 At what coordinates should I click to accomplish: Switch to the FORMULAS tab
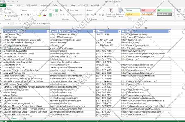tap(45, 5)
